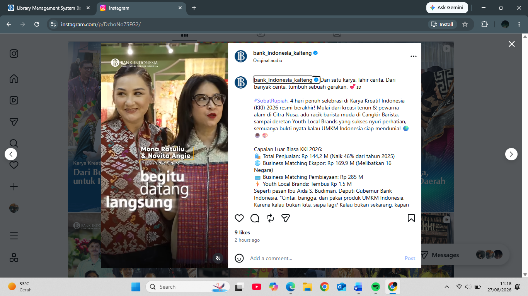The height and width of the screenshot is (296, 528).
Task: Open Bank Indonesia avatar beside the caption
Action: coord(241,82)
